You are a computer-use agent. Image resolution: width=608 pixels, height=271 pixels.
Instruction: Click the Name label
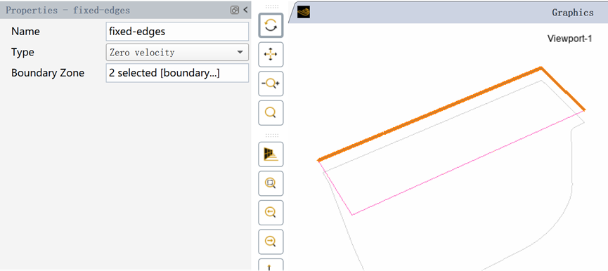[x=25, y=32]
